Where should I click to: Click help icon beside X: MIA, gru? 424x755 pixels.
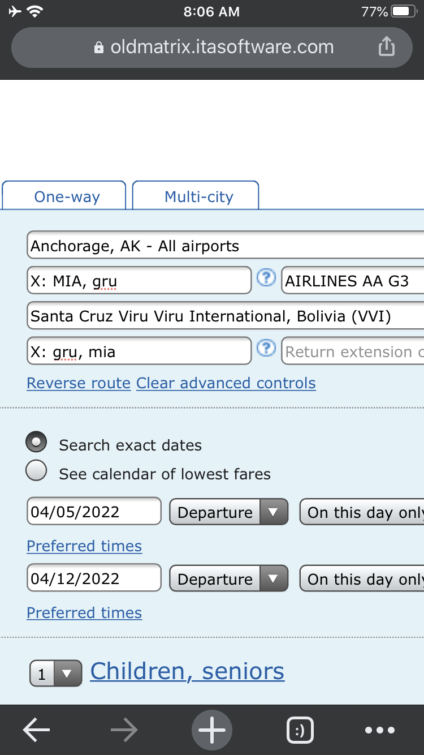coord(266,278)
